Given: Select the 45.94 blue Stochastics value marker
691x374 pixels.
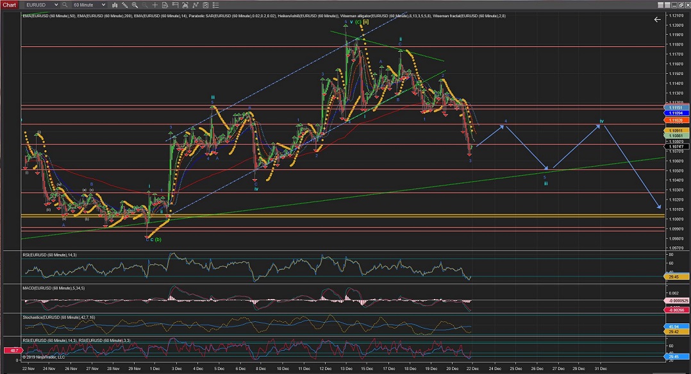Looking at the screenshot, I should [676, 327].
